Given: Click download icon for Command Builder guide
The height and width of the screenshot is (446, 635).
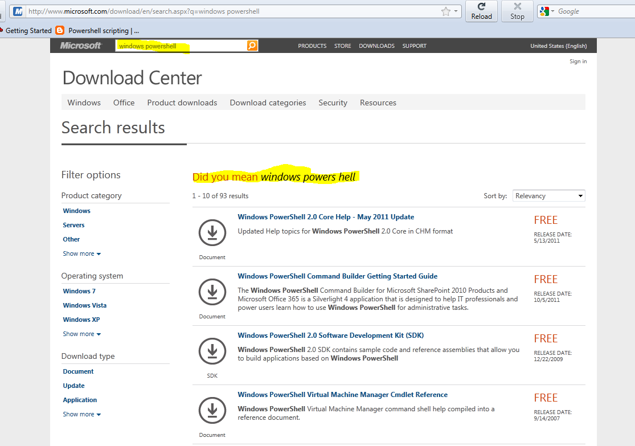Looking at the screenshot, I should [212, 292].
